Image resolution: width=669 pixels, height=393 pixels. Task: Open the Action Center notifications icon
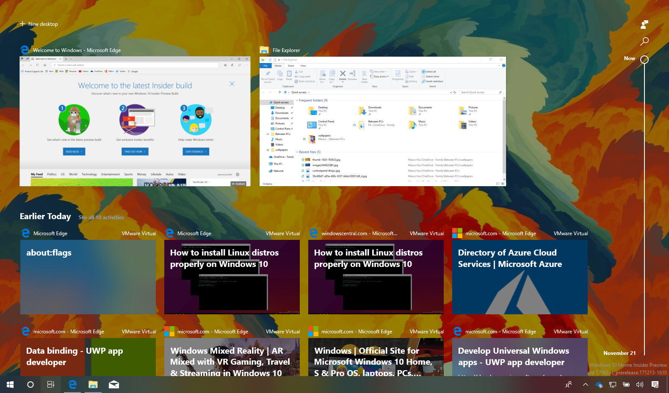pyautogui.click(x=655, y=385)
